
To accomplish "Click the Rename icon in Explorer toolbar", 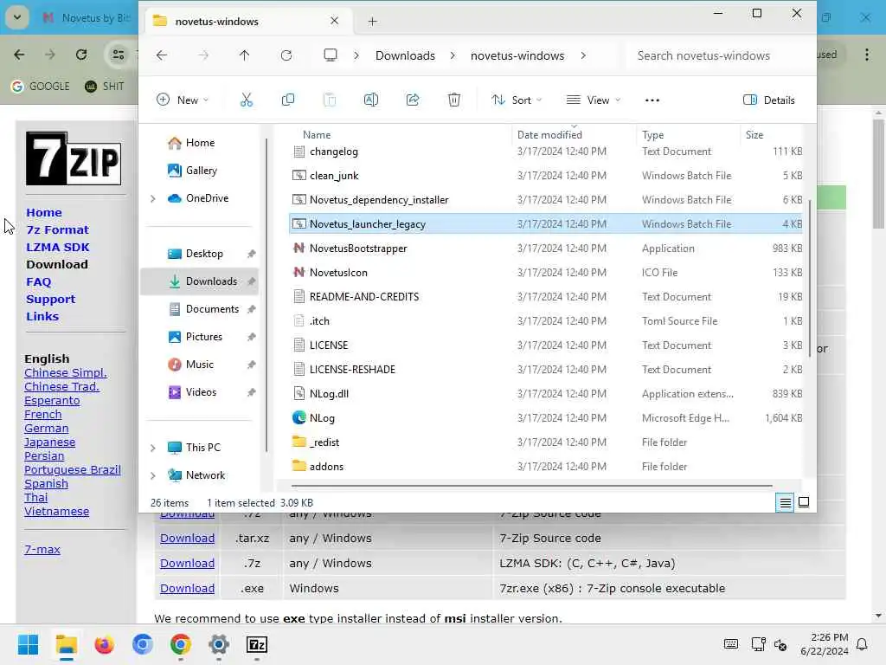I will (x=370, y=100).
